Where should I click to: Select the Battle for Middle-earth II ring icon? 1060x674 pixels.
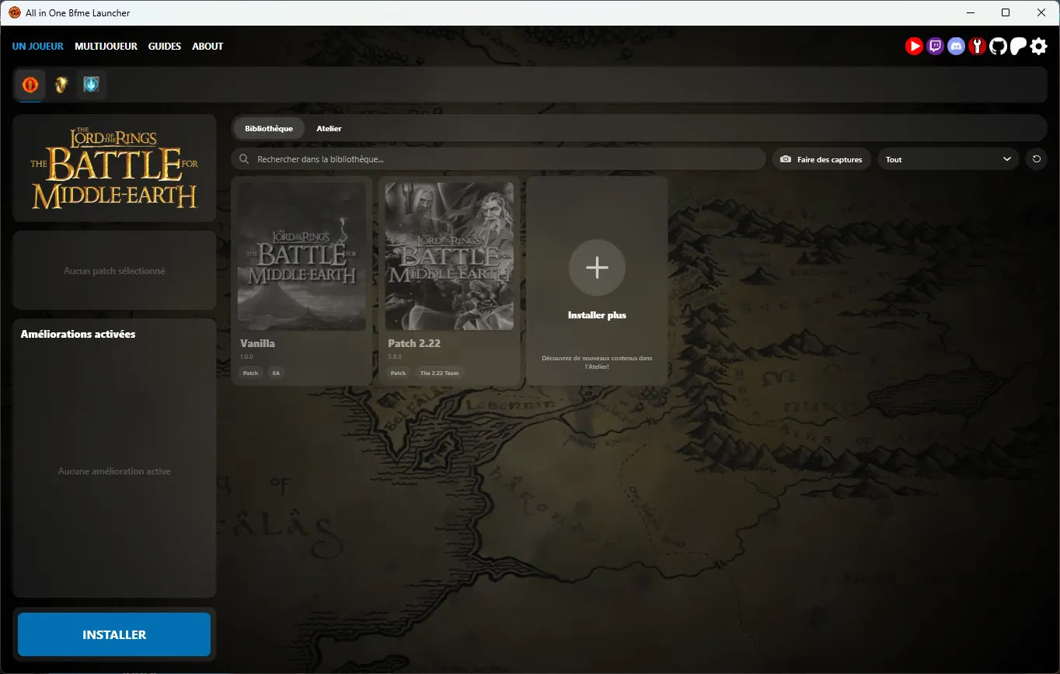click(61, 84)
